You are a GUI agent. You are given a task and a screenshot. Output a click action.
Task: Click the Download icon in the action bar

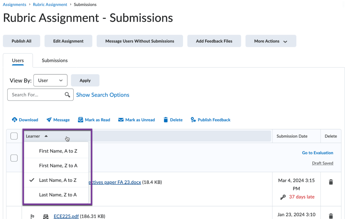tap(14, 120)
